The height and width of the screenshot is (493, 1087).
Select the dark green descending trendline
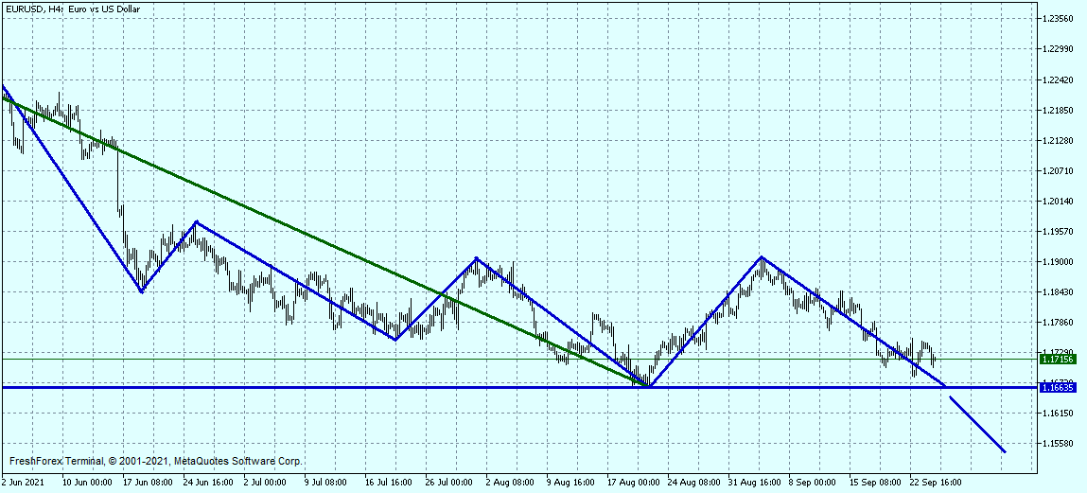coord(324,241)
